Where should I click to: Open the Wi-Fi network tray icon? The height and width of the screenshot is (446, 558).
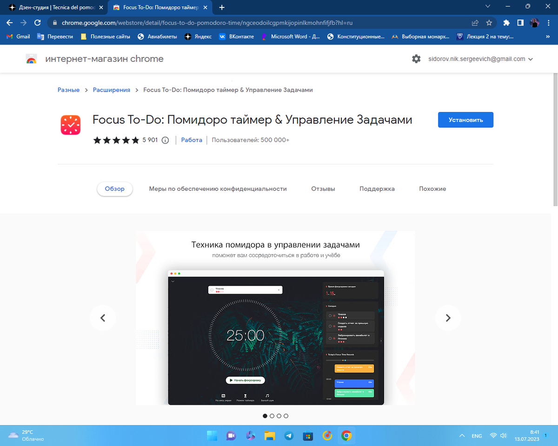493,436
